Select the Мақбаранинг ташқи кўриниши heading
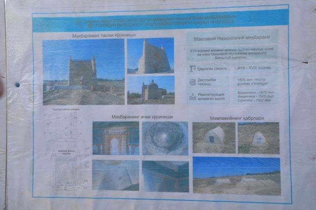Image resolution: width=316 pixels, height=210 pixels. click(104, 35)
